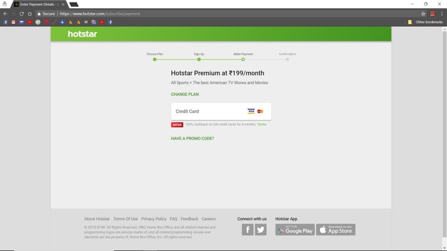Click the Make Payment step marker
Image resolution: width=447 pixels, height=251 pixels.
(x=243, y=59)
